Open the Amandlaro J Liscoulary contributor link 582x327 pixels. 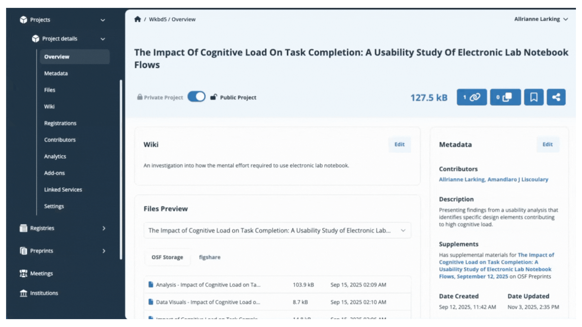tap(518, 180)
